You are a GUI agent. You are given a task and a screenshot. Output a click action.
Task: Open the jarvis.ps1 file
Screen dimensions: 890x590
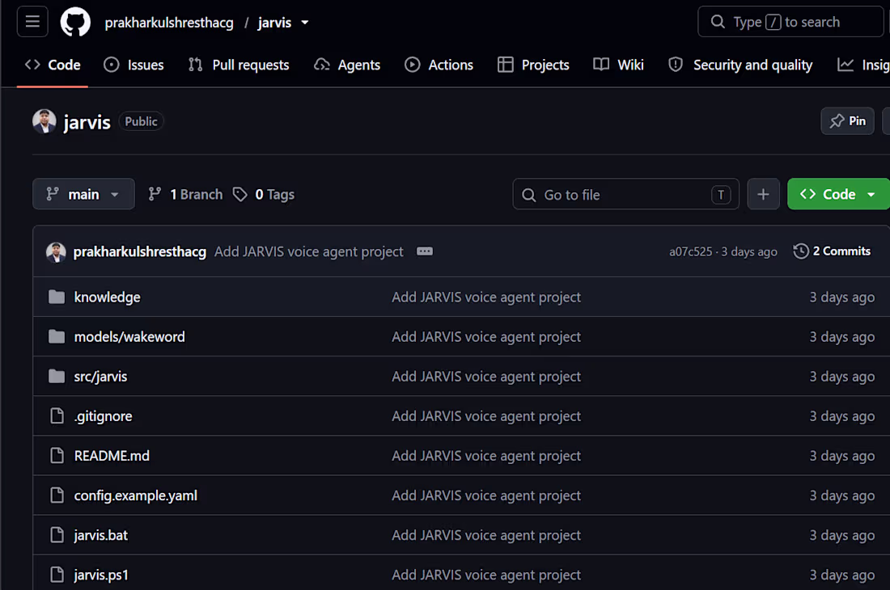point(101,575)
